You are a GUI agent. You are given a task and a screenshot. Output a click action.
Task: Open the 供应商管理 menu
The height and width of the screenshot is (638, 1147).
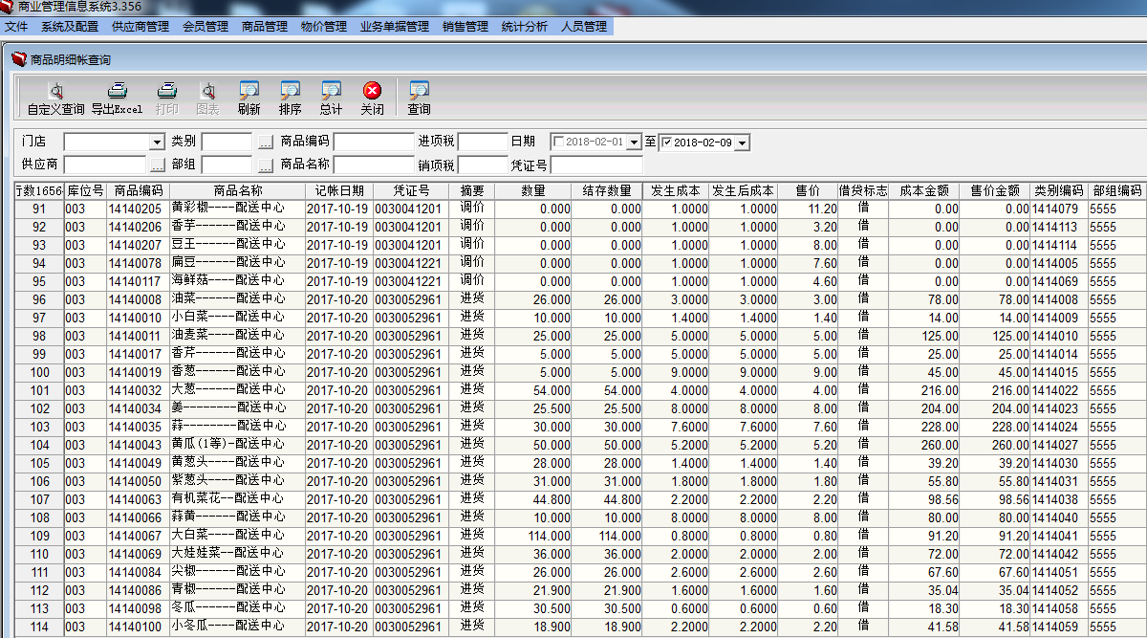(141, 27)
